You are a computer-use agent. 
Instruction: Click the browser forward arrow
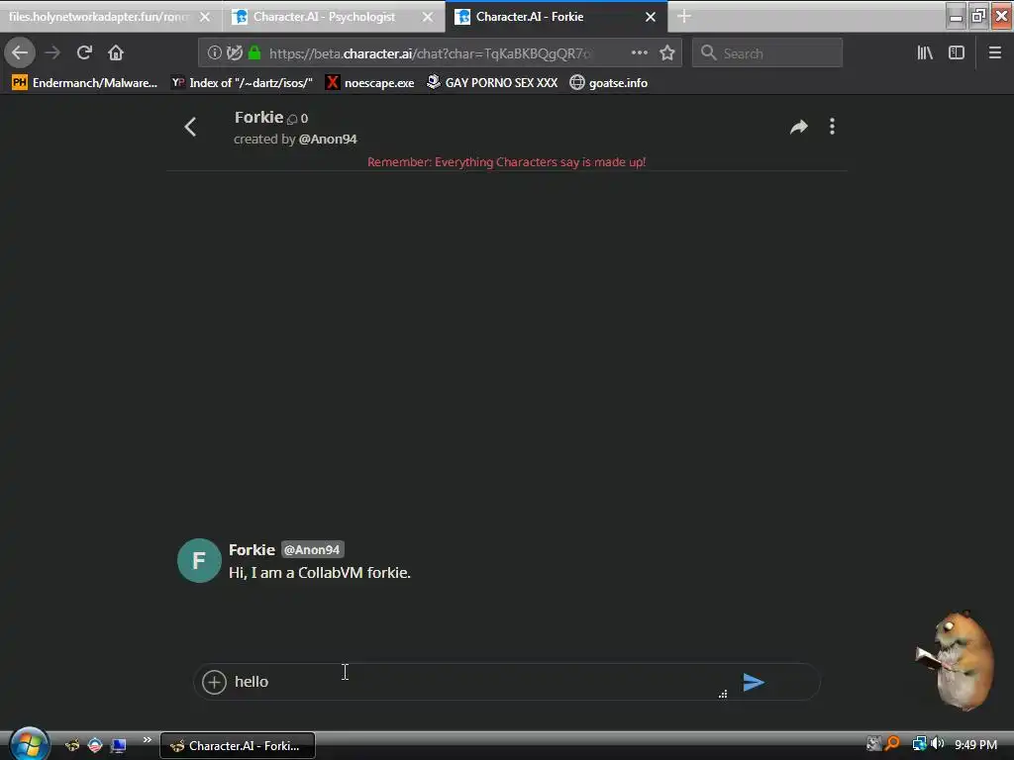(x=52, y=52)
